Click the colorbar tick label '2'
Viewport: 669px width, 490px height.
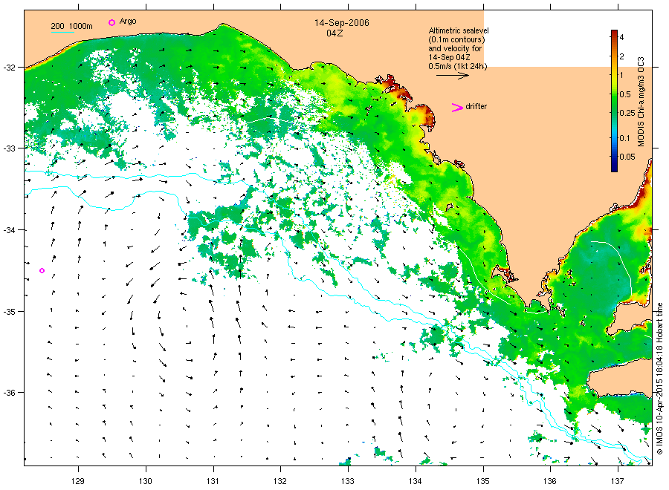(x=621, y=56)
